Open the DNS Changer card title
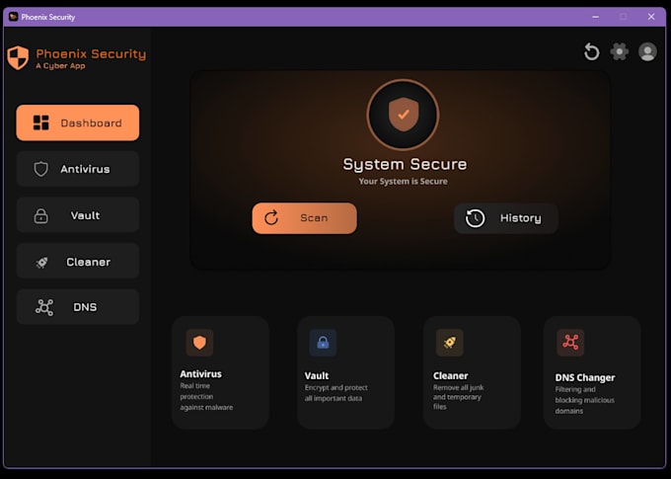This screenshot has height=479, width=671. pyautogui.click(x=585, y=378)
